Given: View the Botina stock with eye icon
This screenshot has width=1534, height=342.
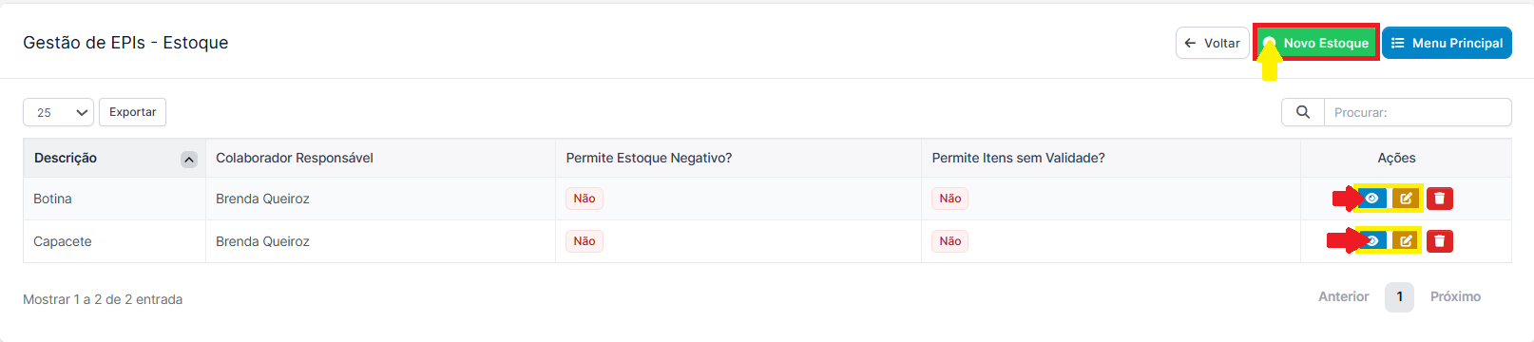Looking at the screenshot, I should [x=1371, y=199].
